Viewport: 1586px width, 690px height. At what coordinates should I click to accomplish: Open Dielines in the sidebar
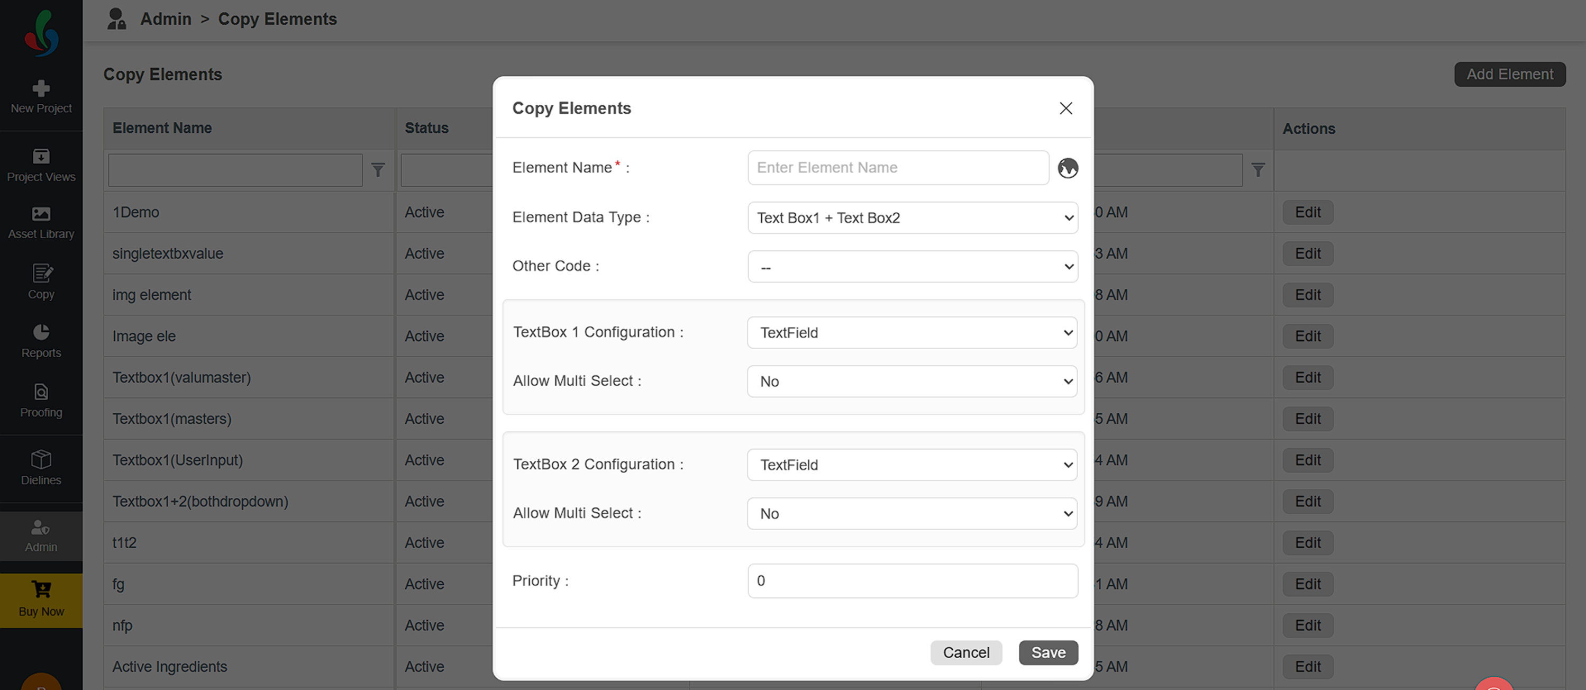pos(41,468)
